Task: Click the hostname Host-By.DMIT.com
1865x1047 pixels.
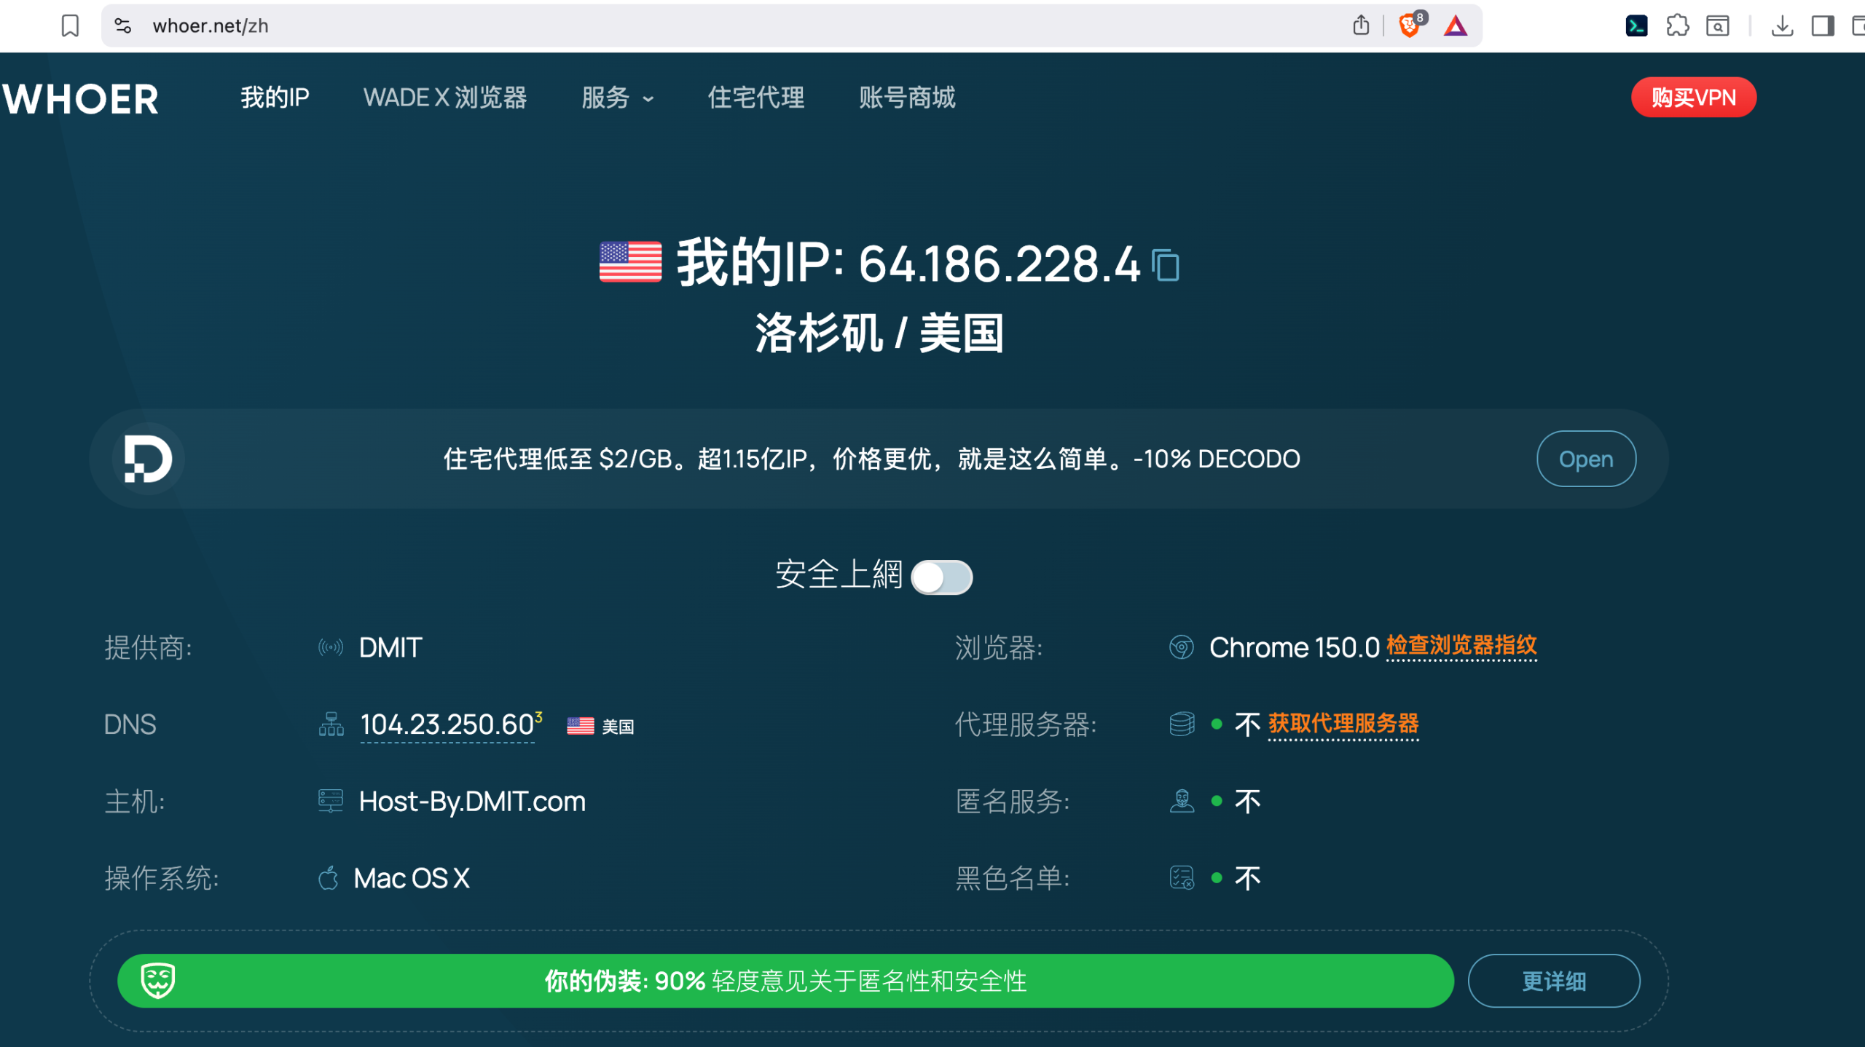Action: click(x=472, y=801)
